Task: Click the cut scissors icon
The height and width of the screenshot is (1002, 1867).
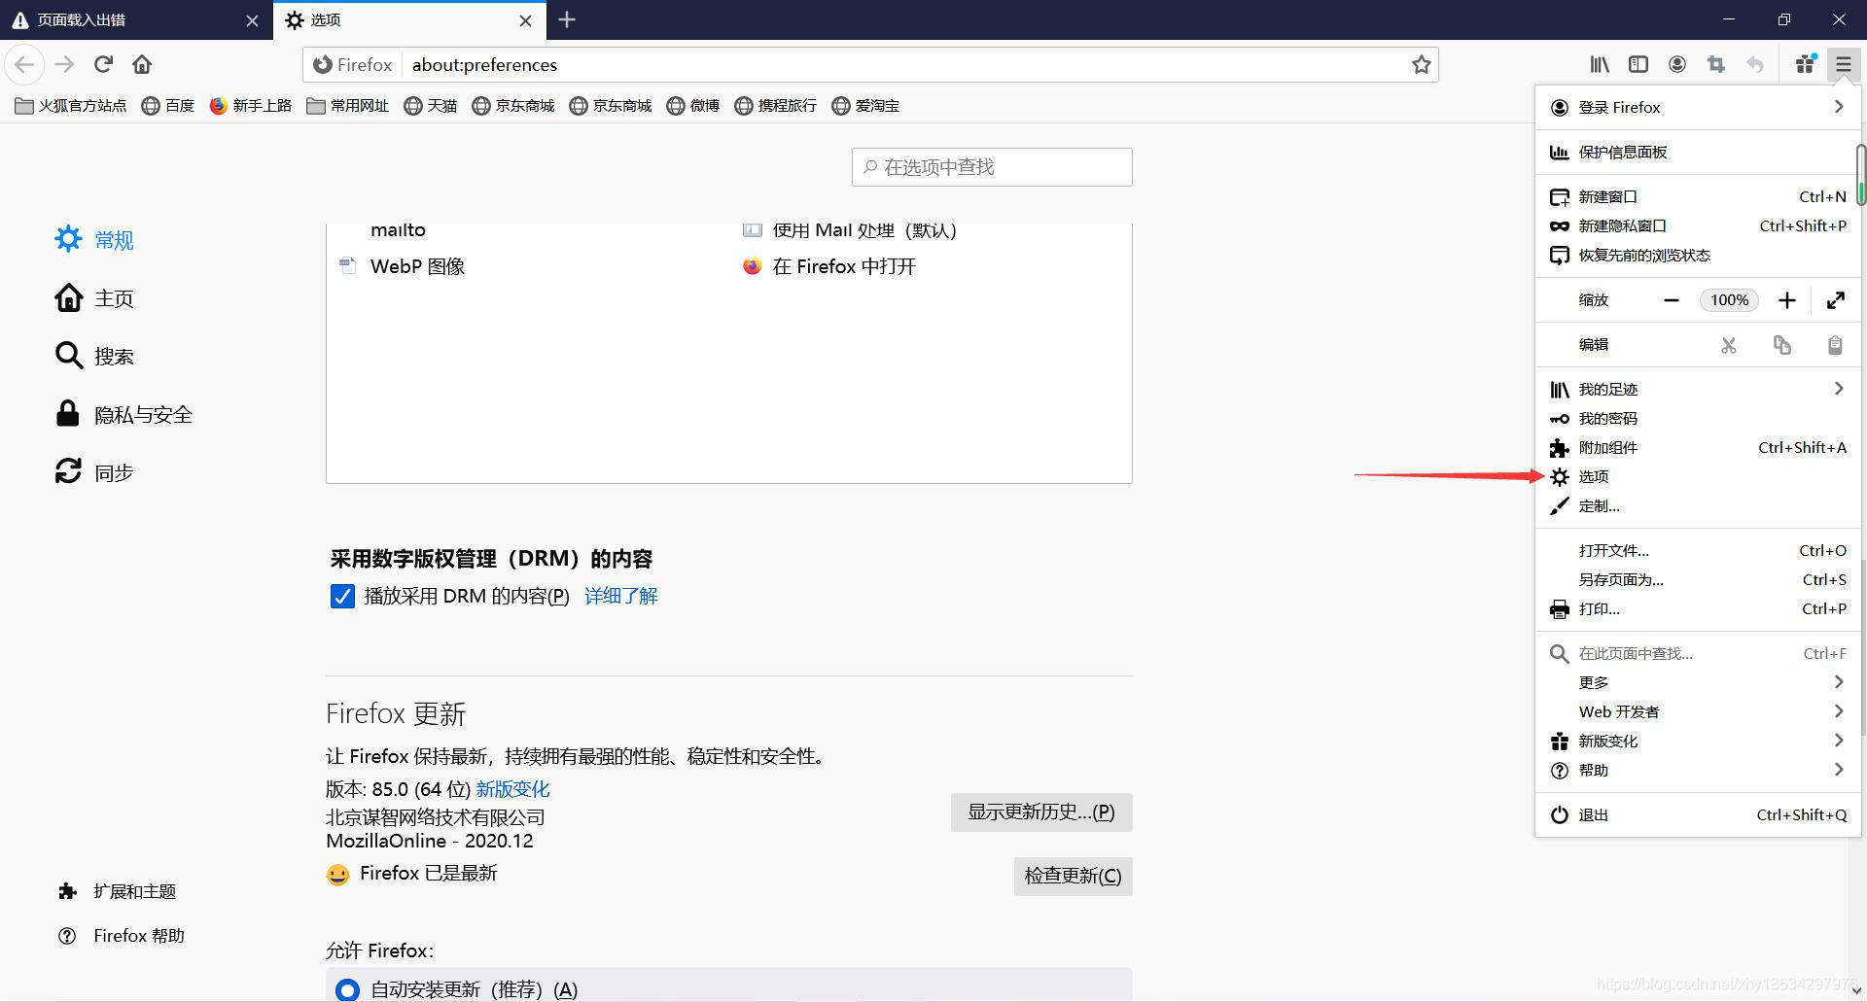Action: click(1728, 345)
